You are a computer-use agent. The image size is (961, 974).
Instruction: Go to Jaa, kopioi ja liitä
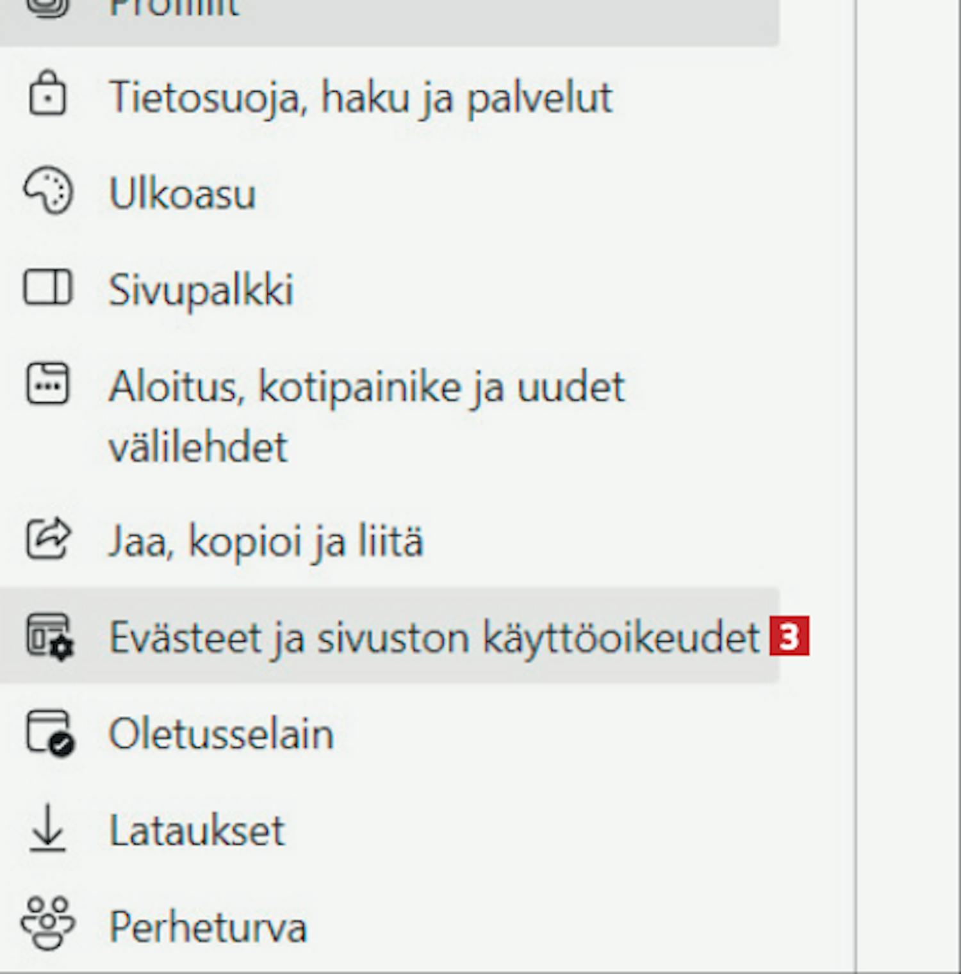pos(266,542)
